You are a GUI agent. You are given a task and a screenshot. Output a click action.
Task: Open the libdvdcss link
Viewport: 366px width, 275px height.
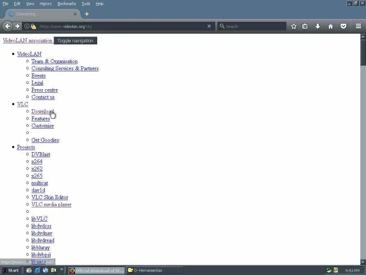[x=41, y=226]
